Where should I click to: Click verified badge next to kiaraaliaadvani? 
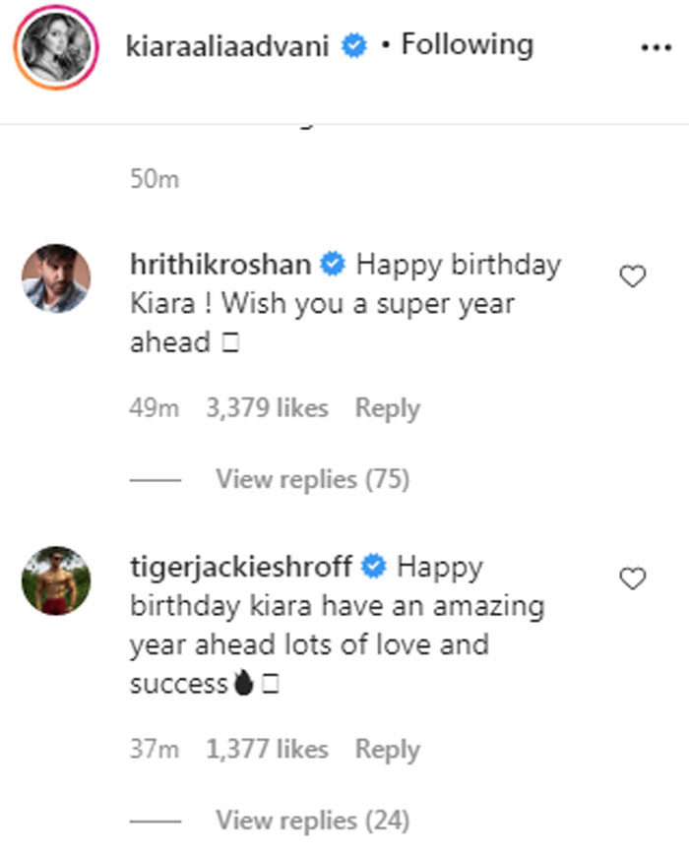[x=355, y=46]
